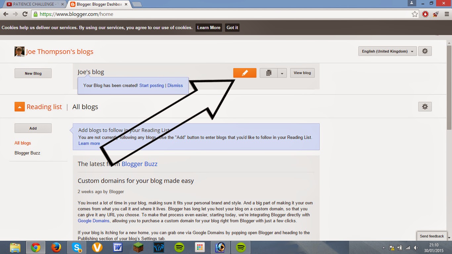Click the Start posting link
The width and height of the screenshot is (452, 254).
click(x=152, y=85)
